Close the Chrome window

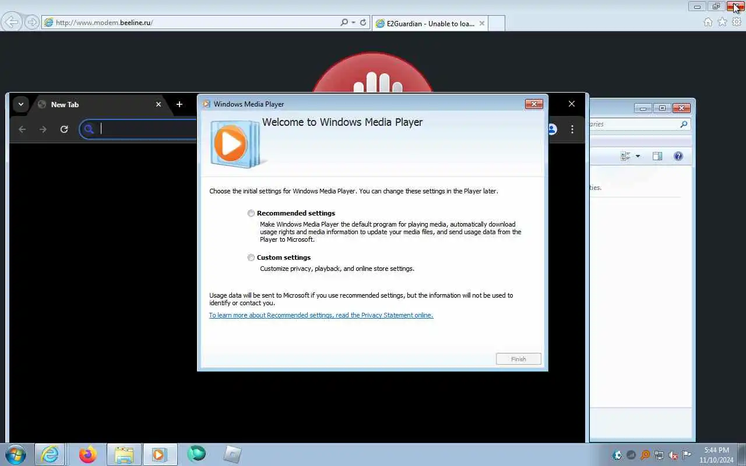572,104
